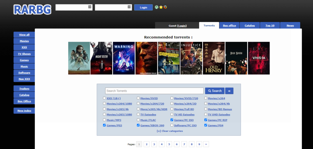
Task: Click the blue Login button
Action: 143,7
